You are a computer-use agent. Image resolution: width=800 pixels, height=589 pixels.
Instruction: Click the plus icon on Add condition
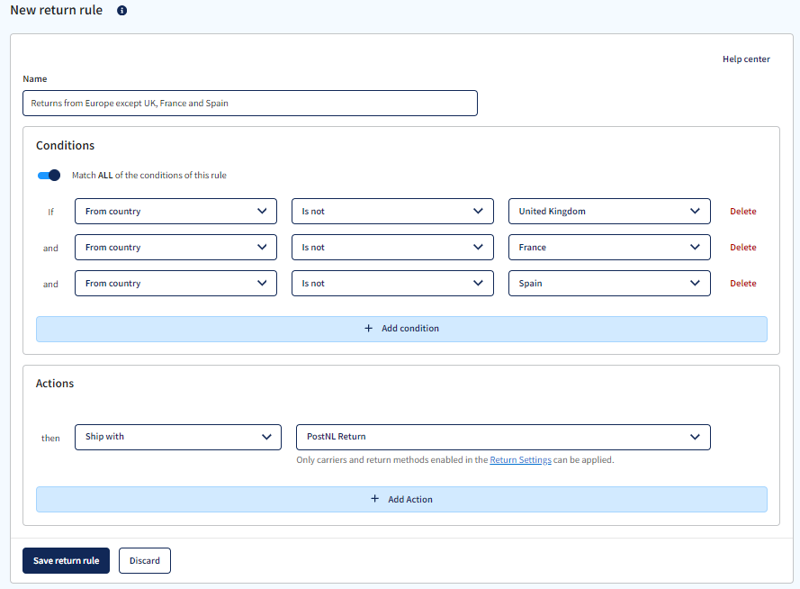369,328
